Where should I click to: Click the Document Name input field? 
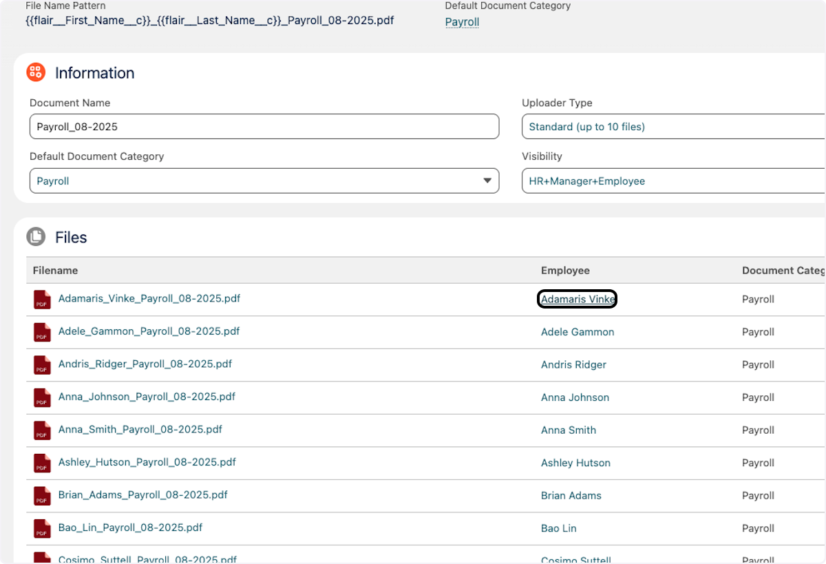pyautogui.click(x=264, y=127)
